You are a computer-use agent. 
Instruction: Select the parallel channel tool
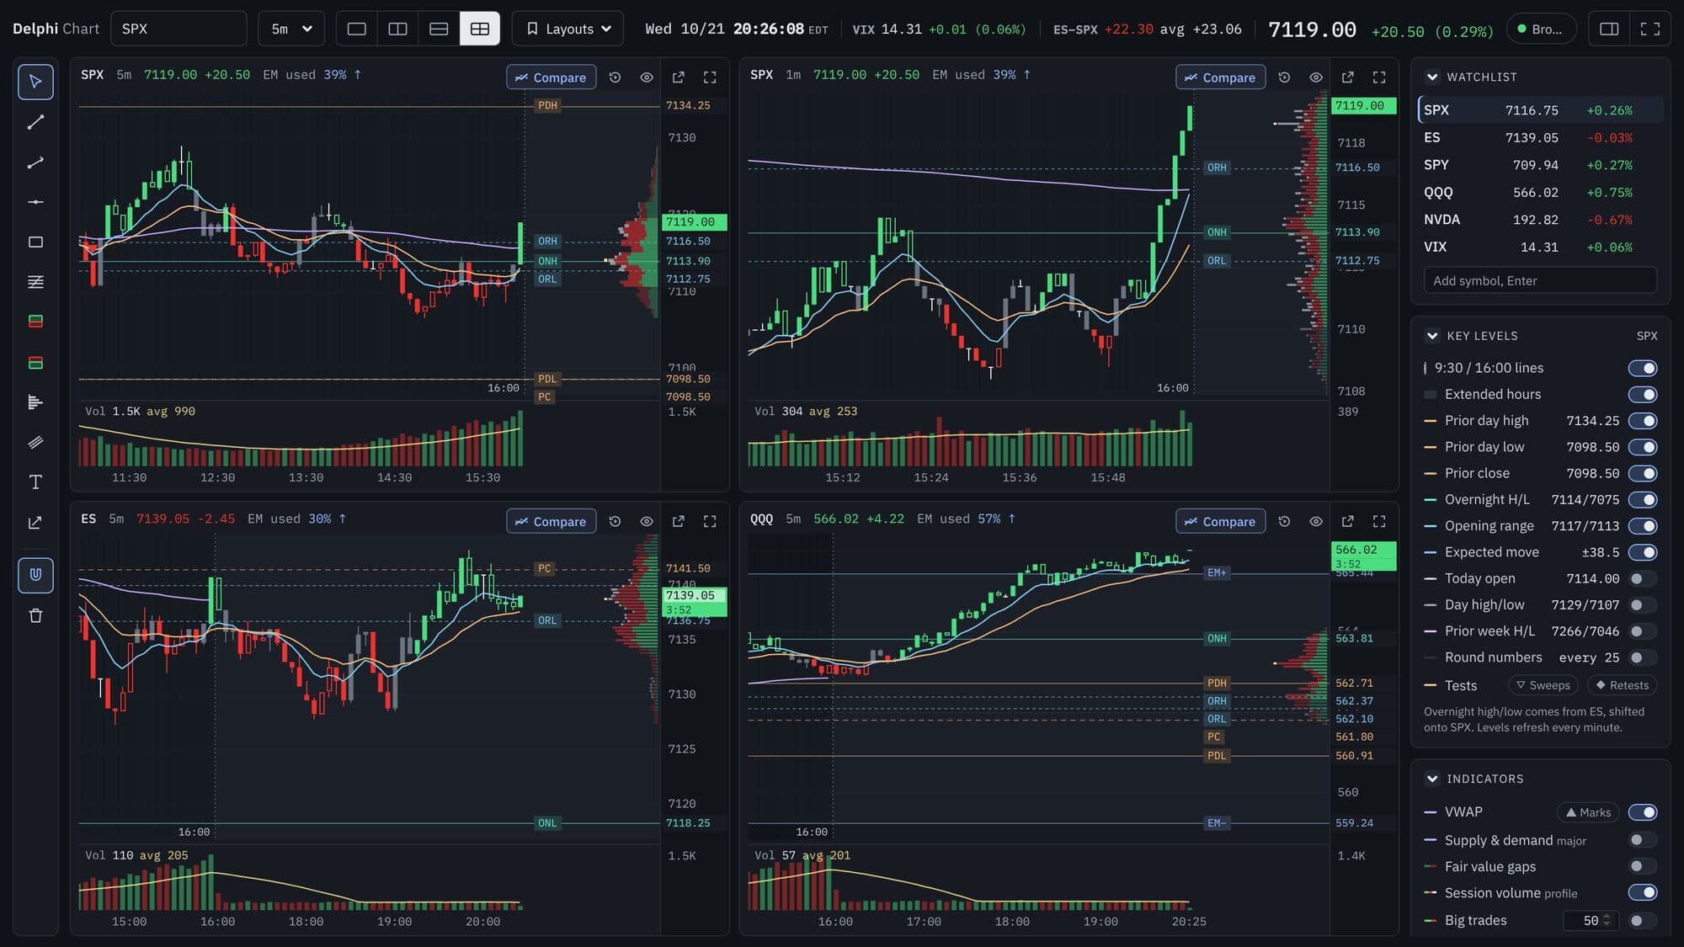pyautogui.click(x=35, y=442)
